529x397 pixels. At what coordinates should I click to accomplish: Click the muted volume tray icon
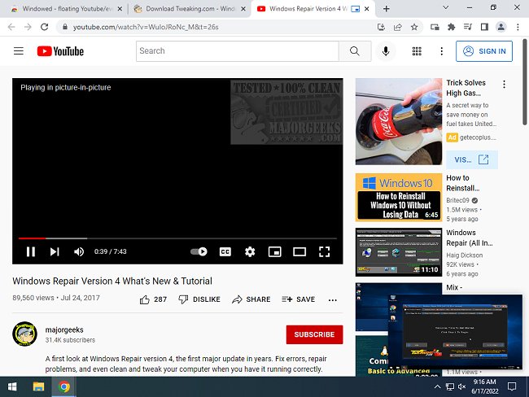tap(462, 386)
